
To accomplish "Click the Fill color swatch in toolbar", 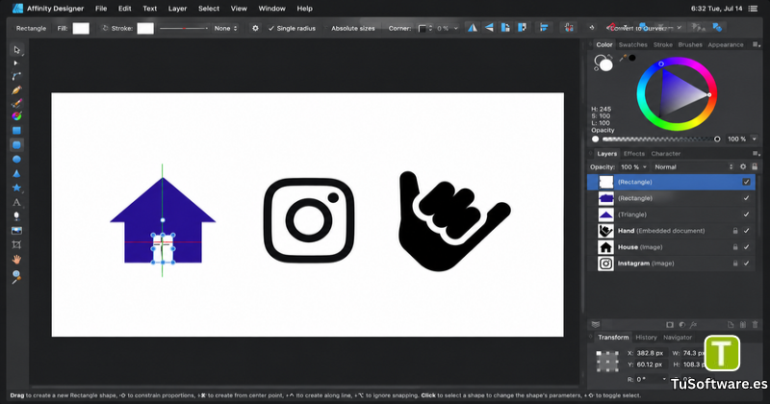I will pos(81,29).
